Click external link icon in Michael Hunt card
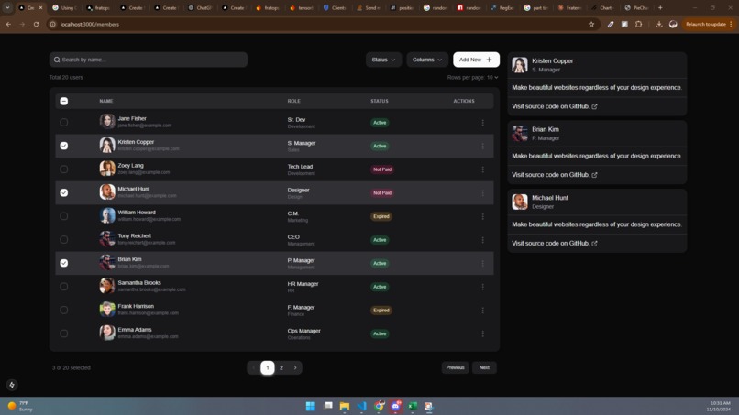This screenshot has width=739, height=415. (x=594, y=244)
